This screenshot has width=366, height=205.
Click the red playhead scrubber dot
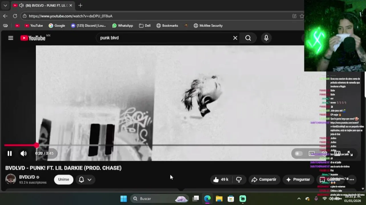37,145
